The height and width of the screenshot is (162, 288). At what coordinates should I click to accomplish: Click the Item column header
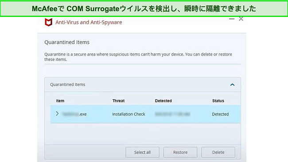[x=60, y=101]
